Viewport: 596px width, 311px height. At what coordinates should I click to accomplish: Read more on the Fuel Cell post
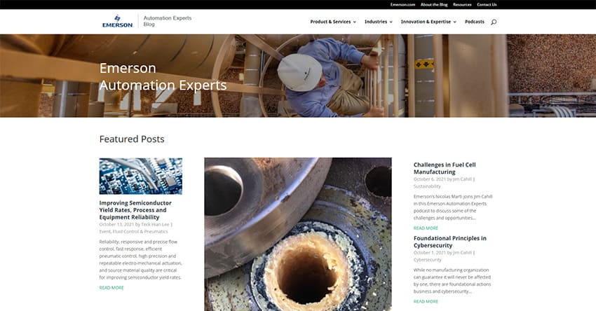(426, 228)
